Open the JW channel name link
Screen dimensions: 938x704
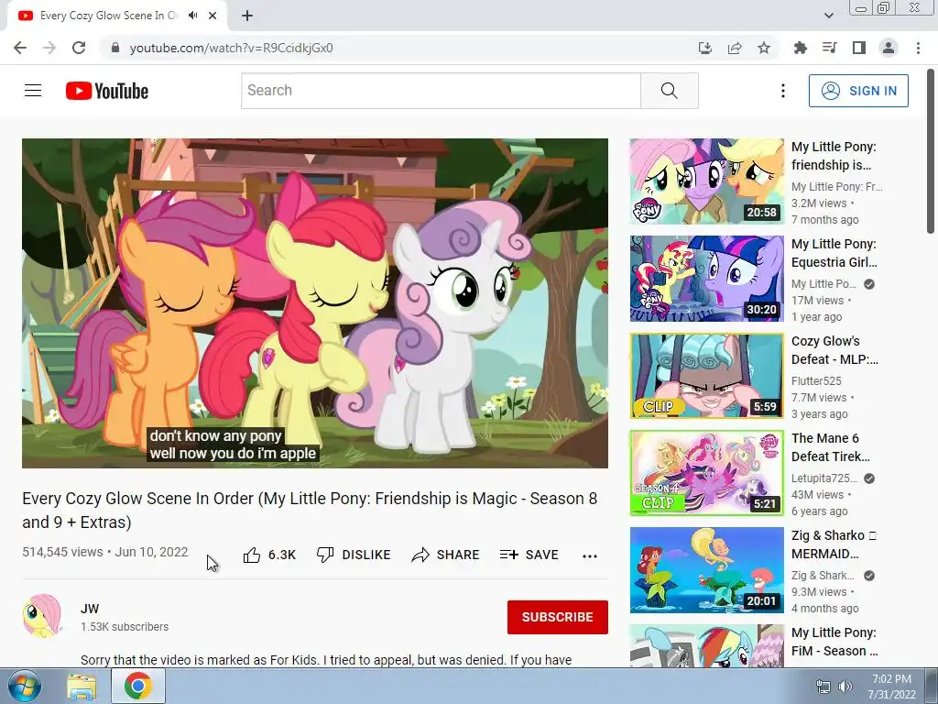pyautogui.click(x=90, y=609)
